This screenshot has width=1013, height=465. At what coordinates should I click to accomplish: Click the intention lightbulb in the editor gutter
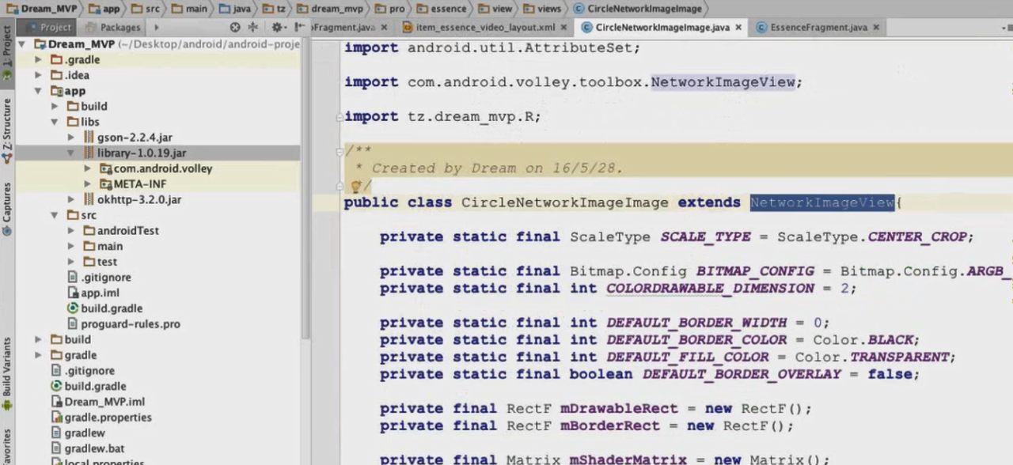(355, 187)
